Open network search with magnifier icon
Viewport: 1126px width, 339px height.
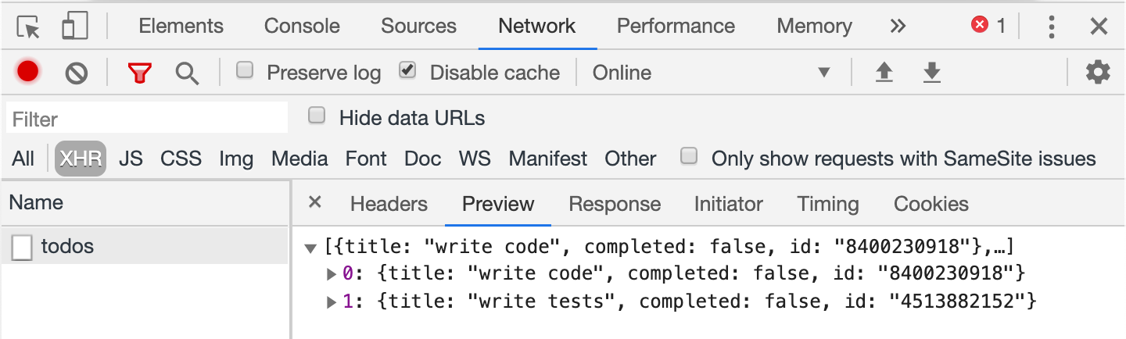[x=187, y=73]
